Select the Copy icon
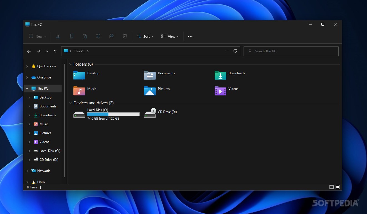 pyautogui.click(x=71, y=36)
